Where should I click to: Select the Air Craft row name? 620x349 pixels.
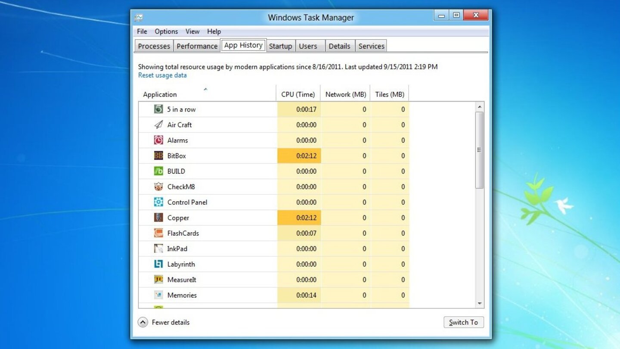pyautogui.click(x=180, y=125)
